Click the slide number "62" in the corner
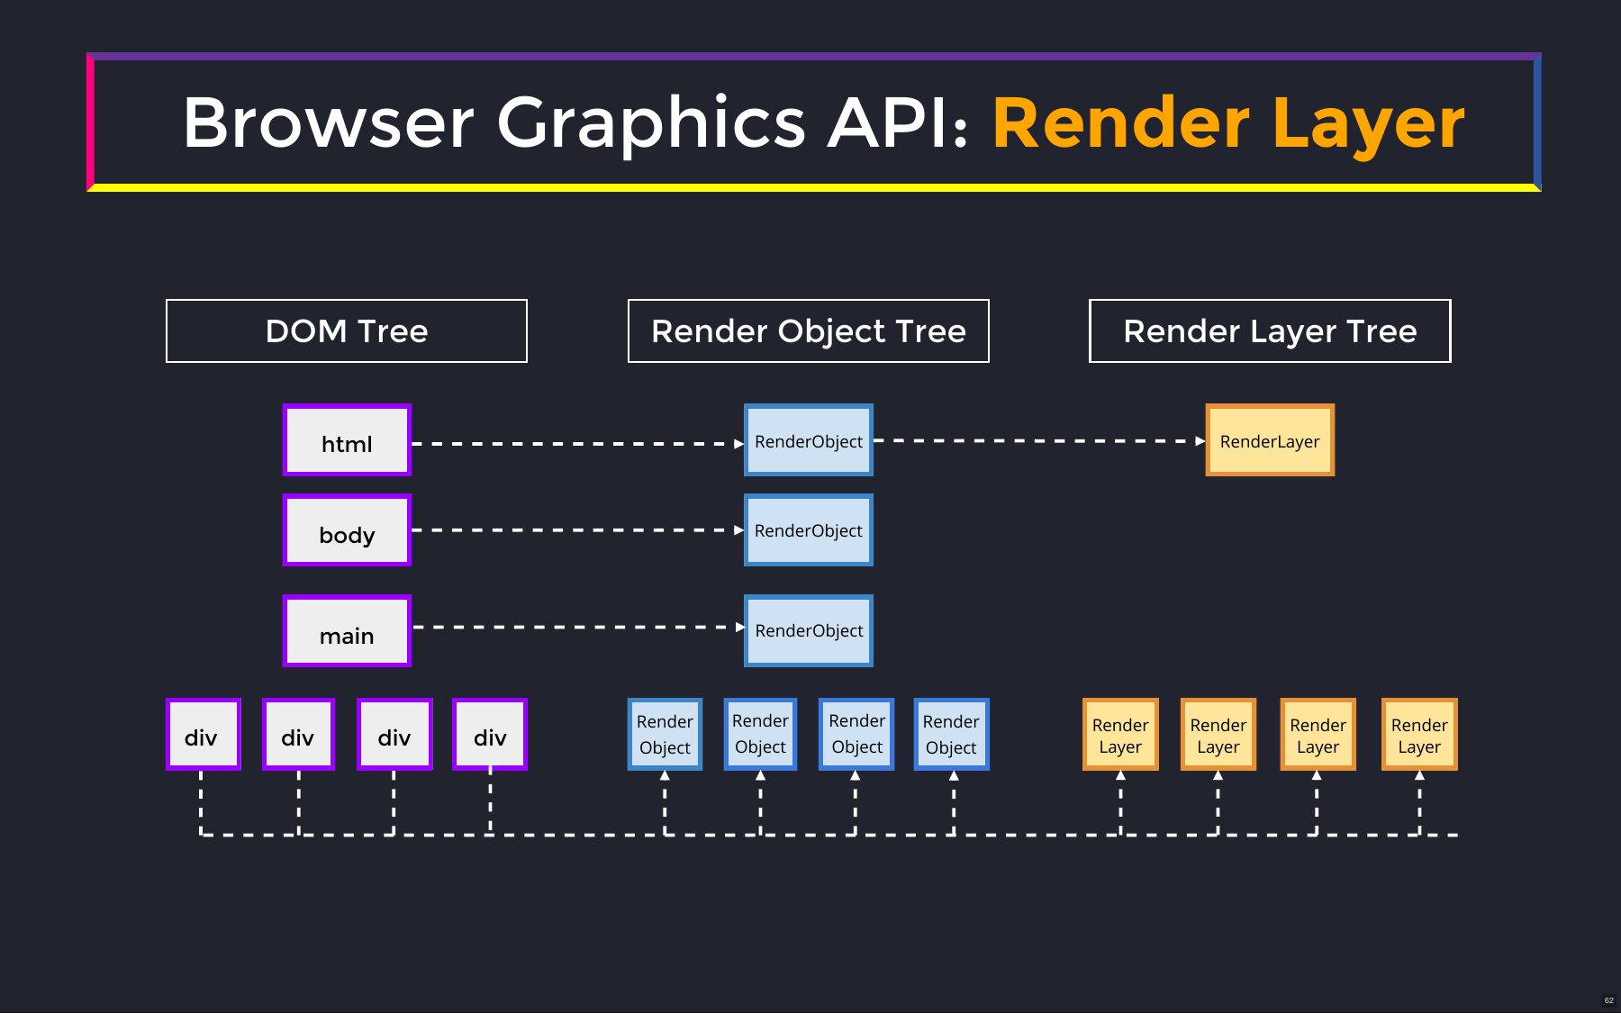Screen dimensions: 1621x1013 1609,1000
